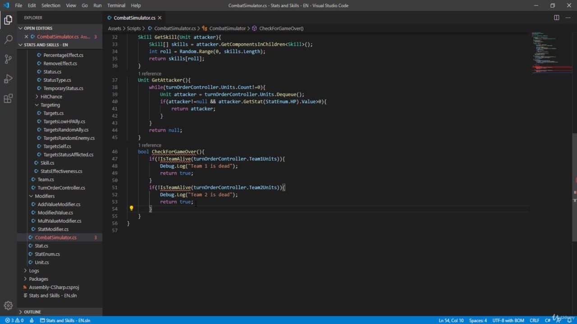
Task: Open the Run menu
Action: click(x=97, y=5)
